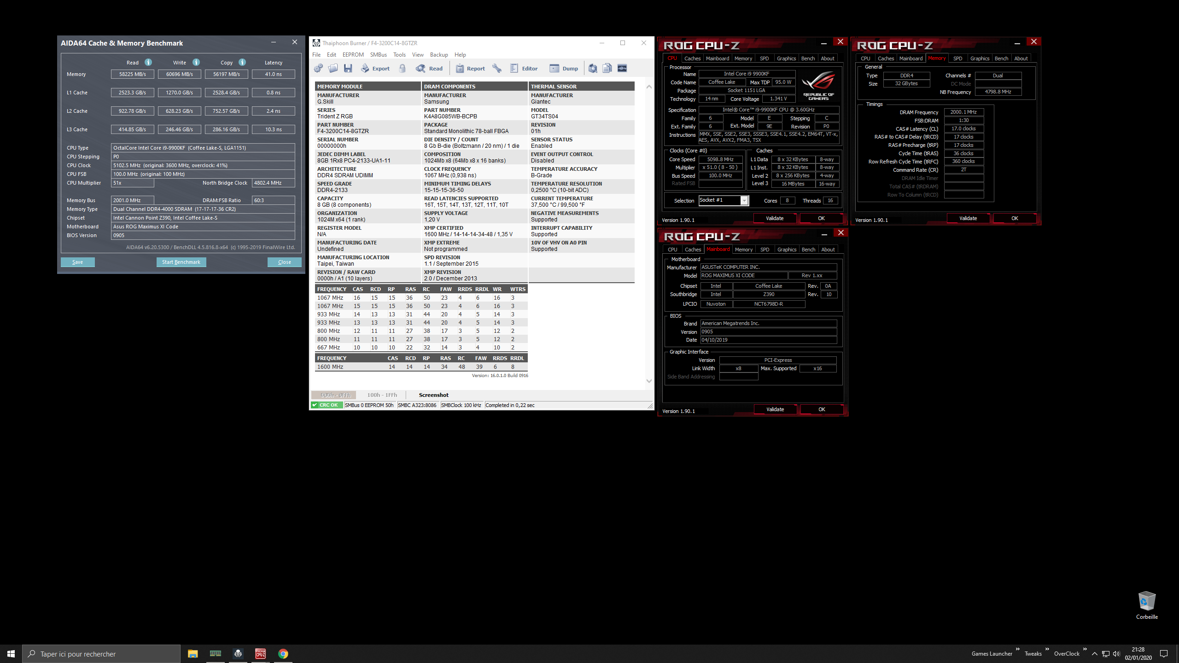
Task: Click the info icon next to Read
Action: (x=148, y=62)
